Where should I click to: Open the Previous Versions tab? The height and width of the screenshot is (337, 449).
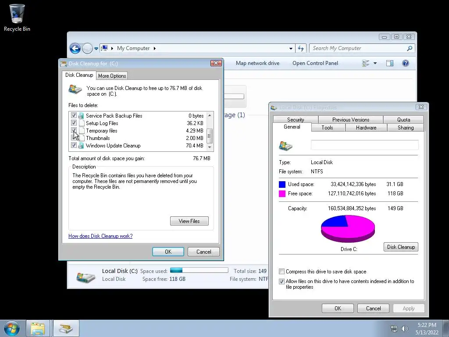tap(351, 119)
